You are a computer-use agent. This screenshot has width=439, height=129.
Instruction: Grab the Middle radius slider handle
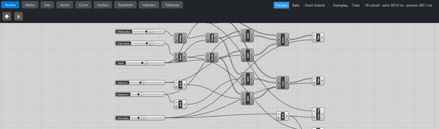[x=146, y=32]
